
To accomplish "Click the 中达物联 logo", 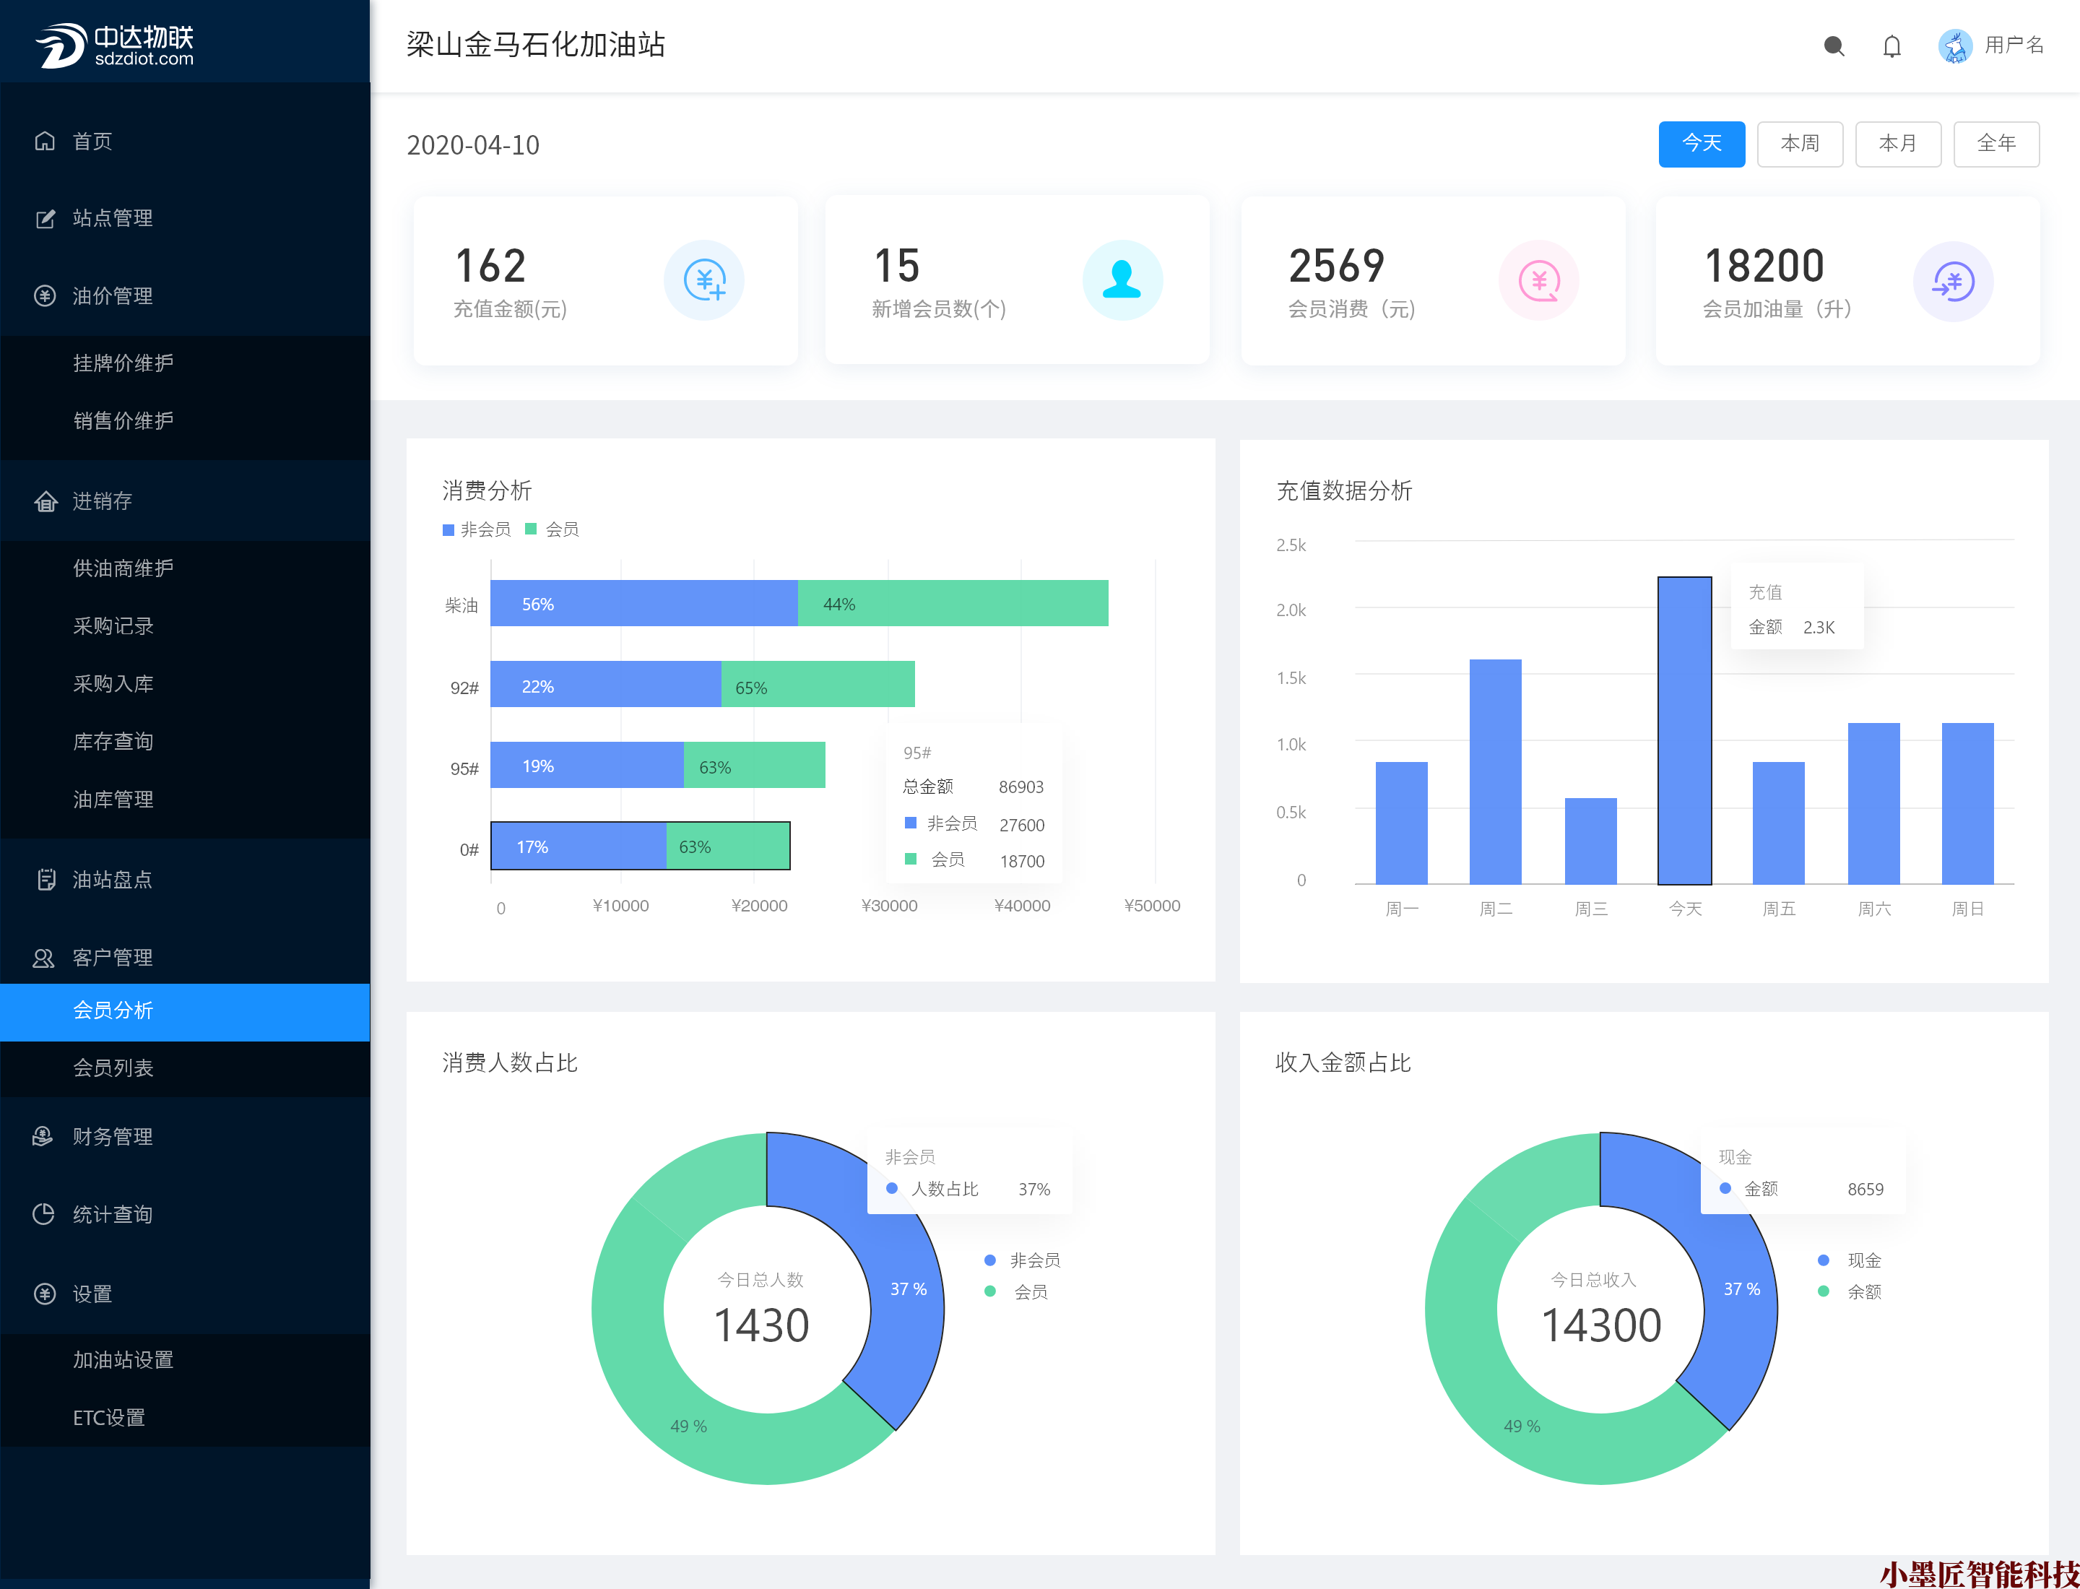I will [113, 45].
